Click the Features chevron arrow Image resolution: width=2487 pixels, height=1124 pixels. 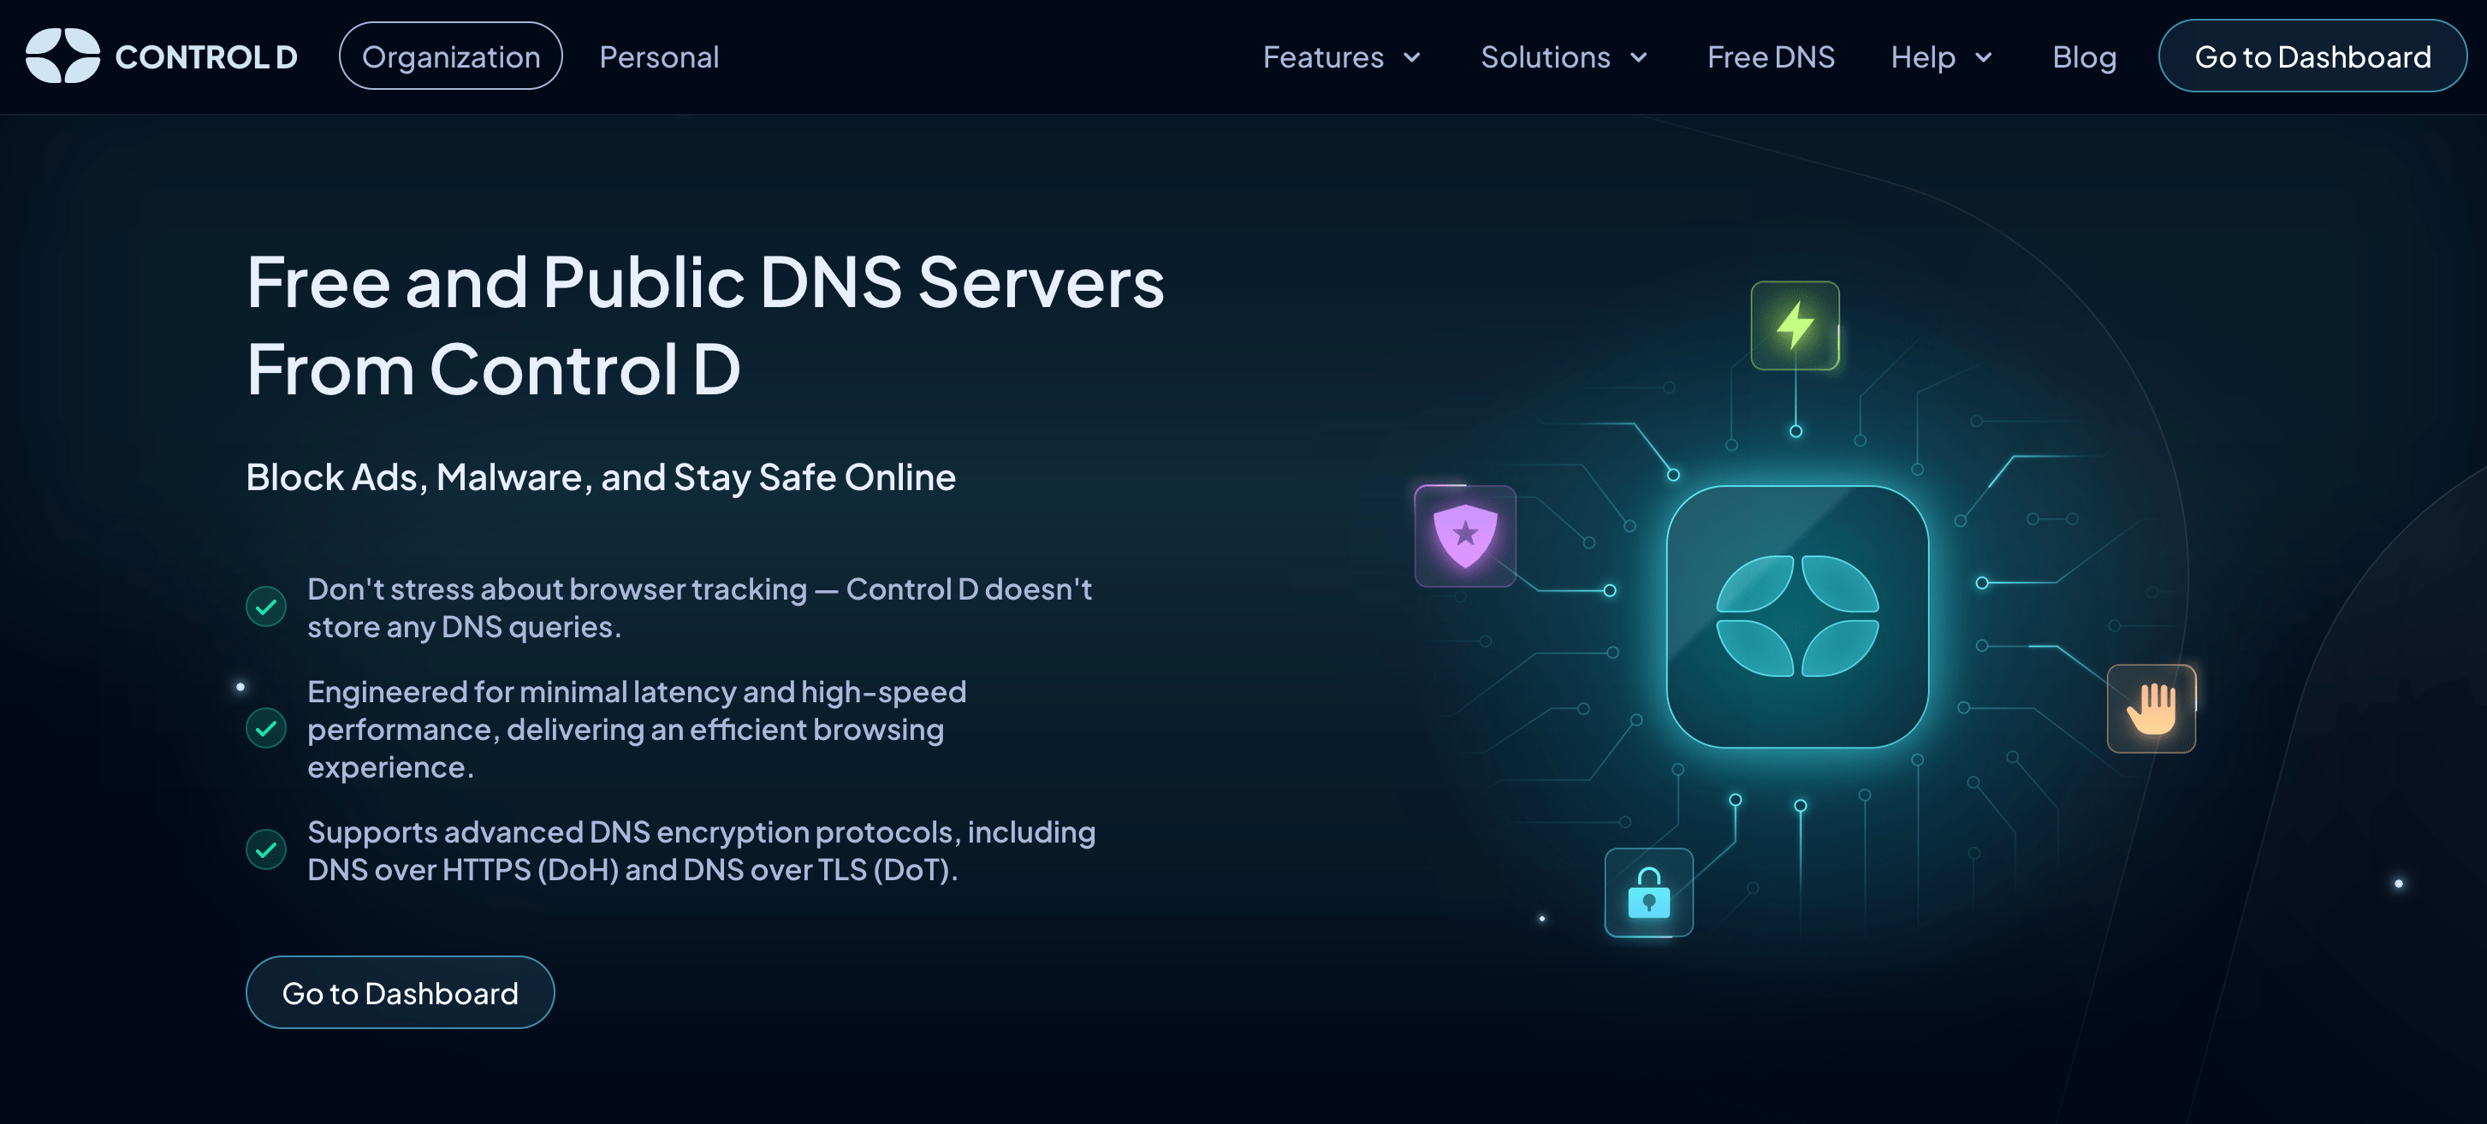pos(1412,58)
